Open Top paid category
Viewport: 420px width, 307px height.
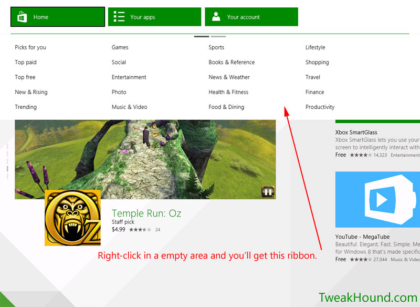point(26,62)
